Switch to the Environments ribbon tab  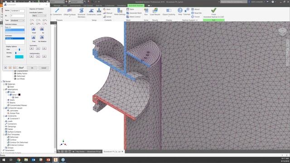click(x=75, y=5)
